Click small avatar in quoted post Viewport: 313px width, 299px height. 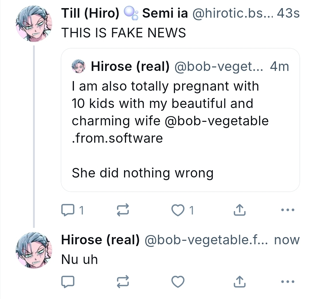pos(78,67)
